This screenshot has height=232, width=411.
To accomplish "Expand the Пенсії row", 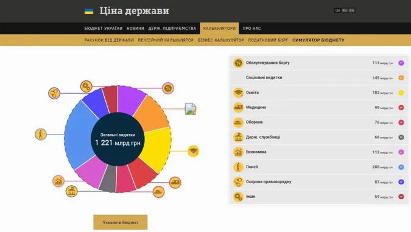I will click(401, 167).
